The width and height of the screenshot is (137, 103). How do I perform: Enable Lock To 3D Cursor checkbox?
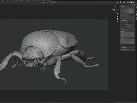coord(127,25)
